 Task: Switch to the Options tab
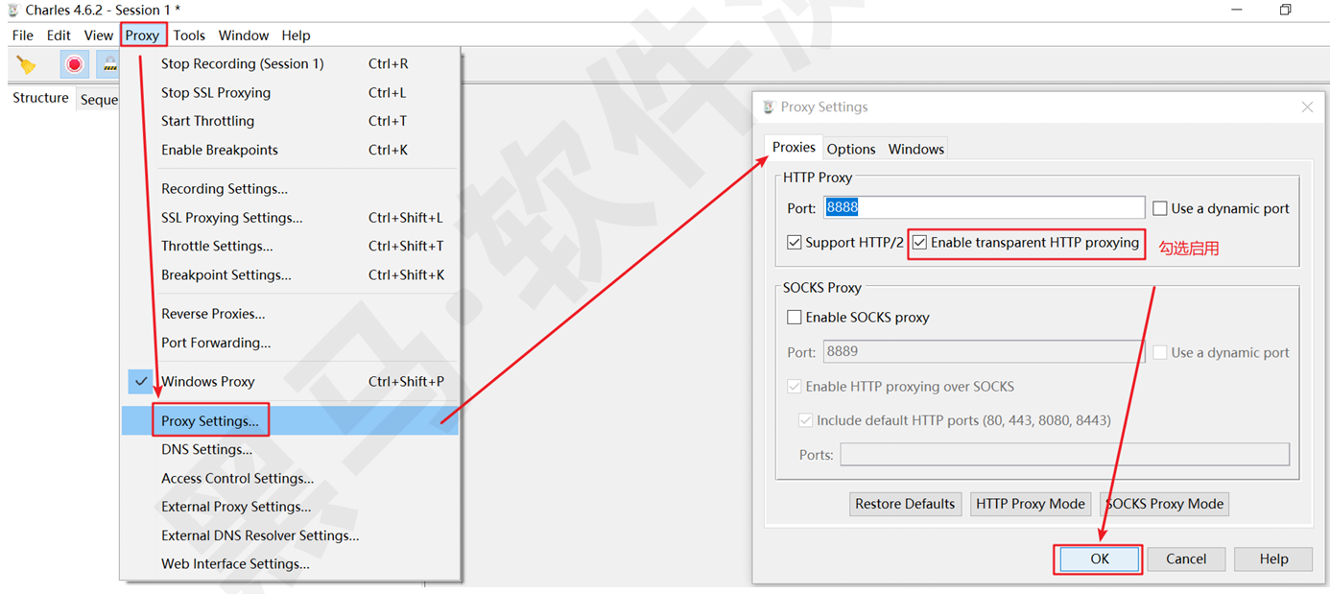(851, 149)
